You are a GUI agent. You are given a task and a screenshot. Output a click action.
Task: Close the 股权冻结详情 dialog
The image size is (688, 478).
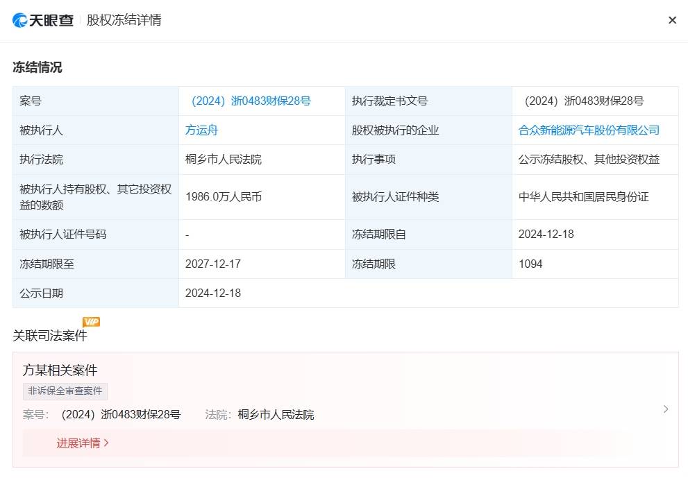point(672,20)
